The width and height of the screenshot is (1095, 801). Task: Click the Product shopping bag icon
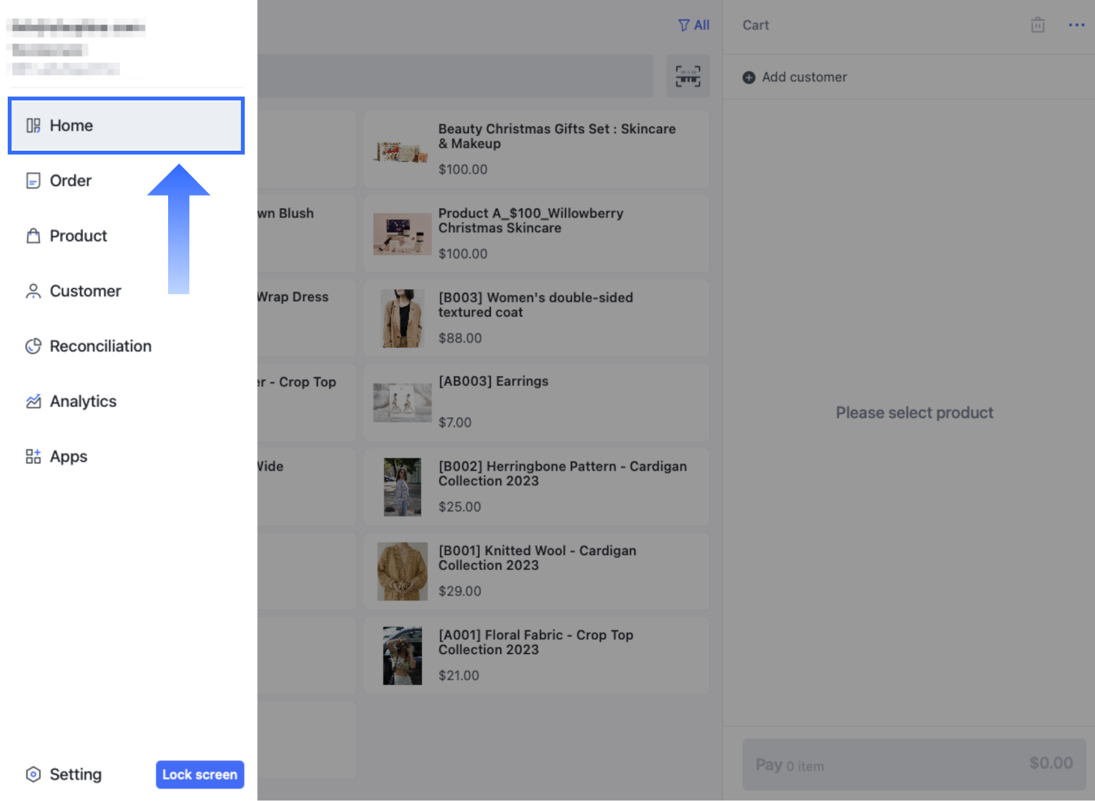pyautogui.click(x=33, y=236)
